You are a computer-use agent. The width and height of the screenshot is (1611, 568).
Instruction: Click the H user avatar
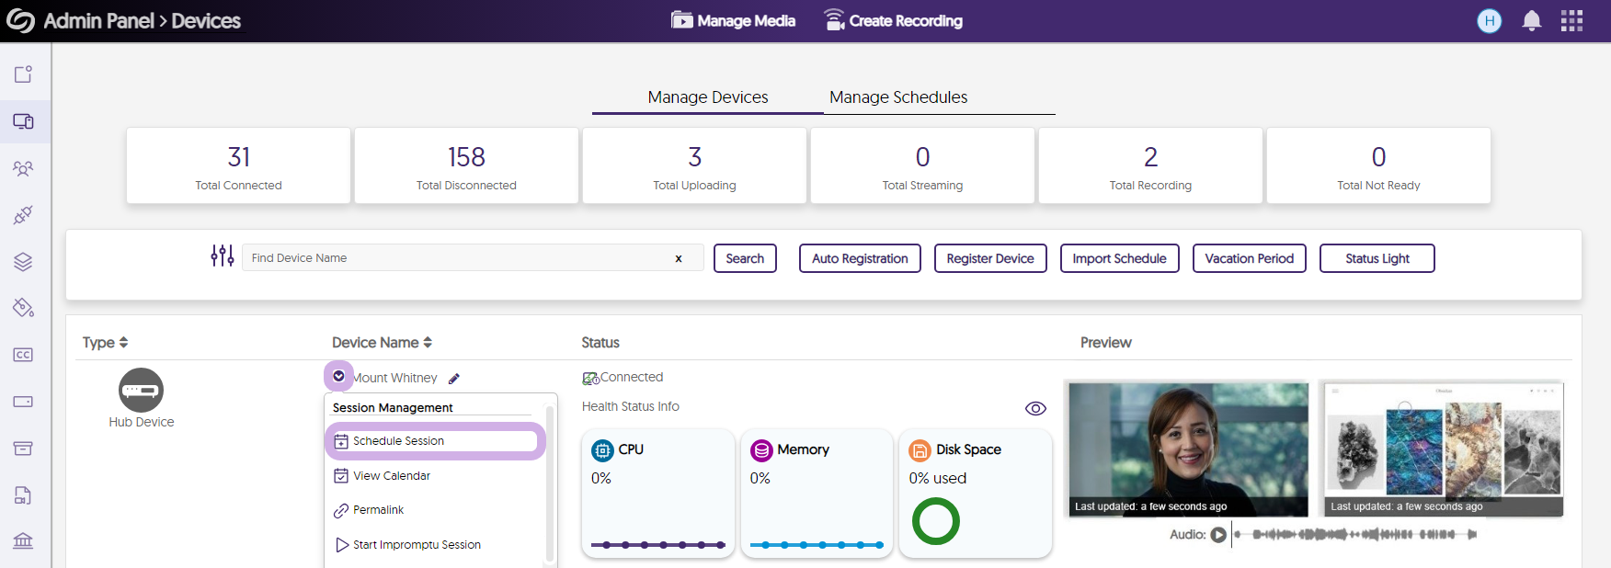tap(1489, 21)
